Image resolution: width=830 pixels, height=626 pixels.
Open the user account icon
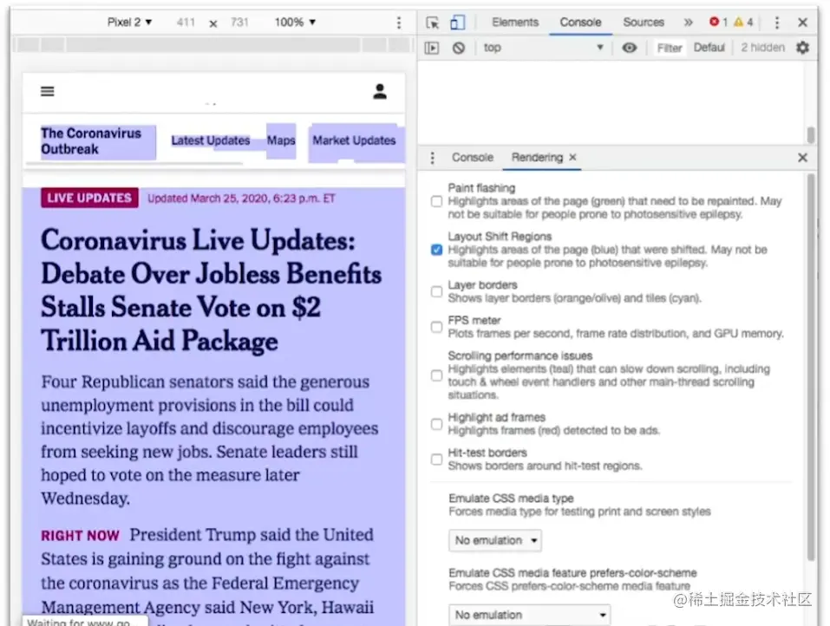point(380,92)
